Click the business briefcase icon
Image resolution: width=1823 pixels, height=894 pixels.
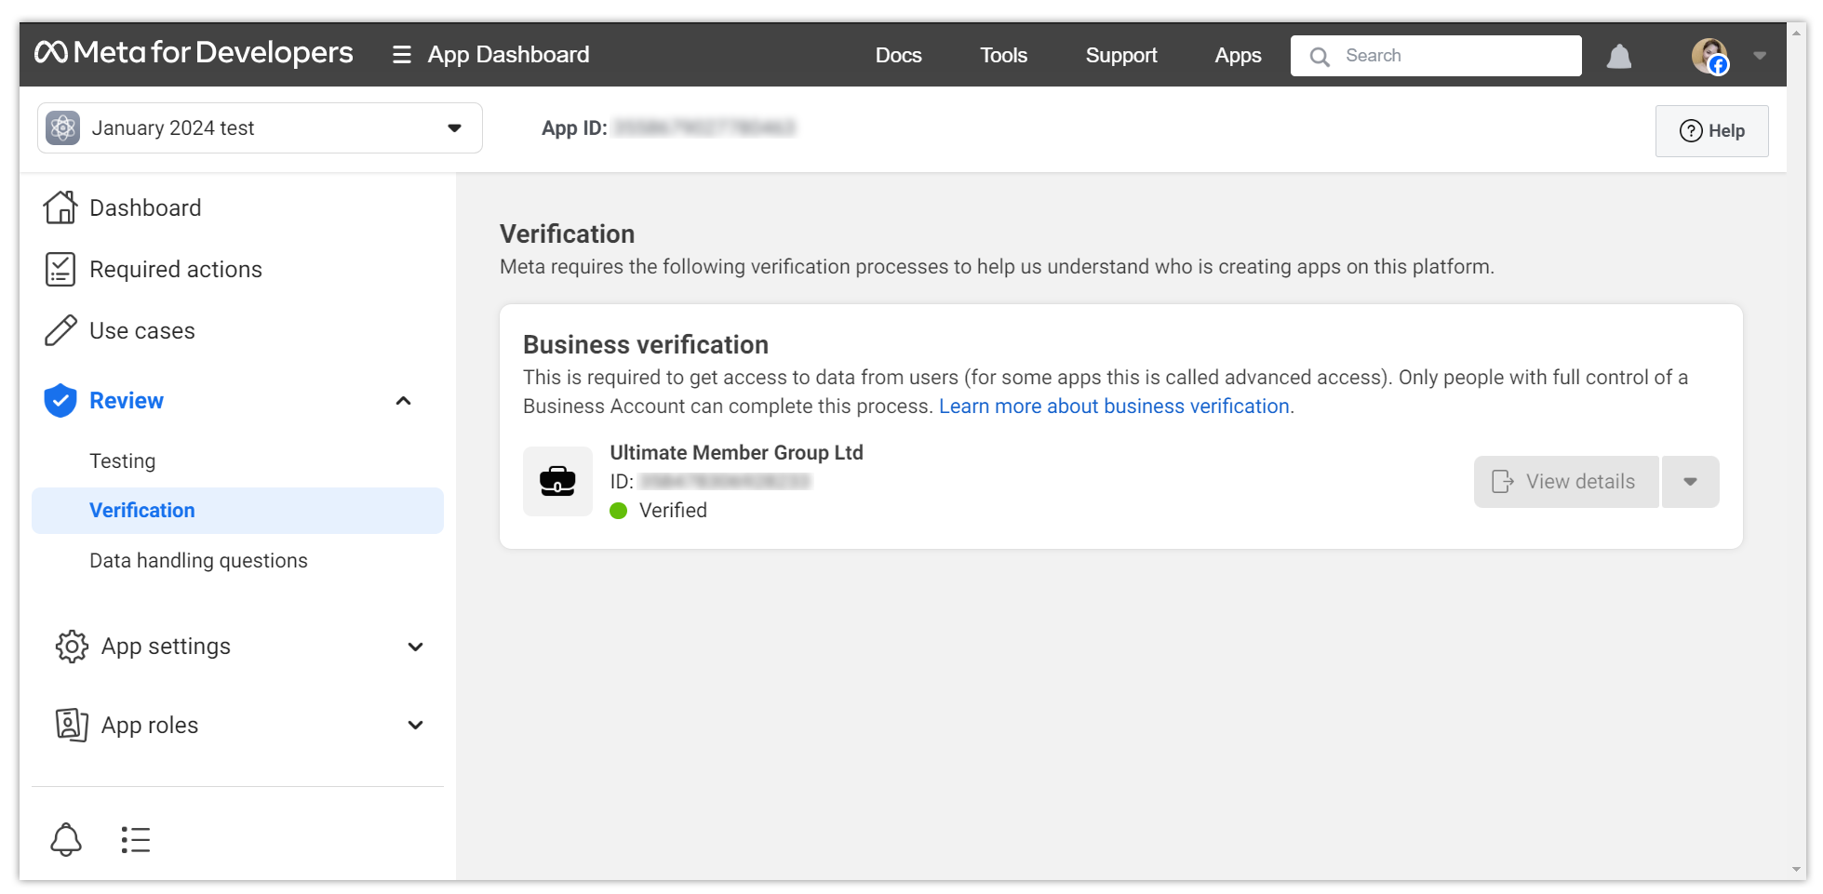click(x=557, y=481)
